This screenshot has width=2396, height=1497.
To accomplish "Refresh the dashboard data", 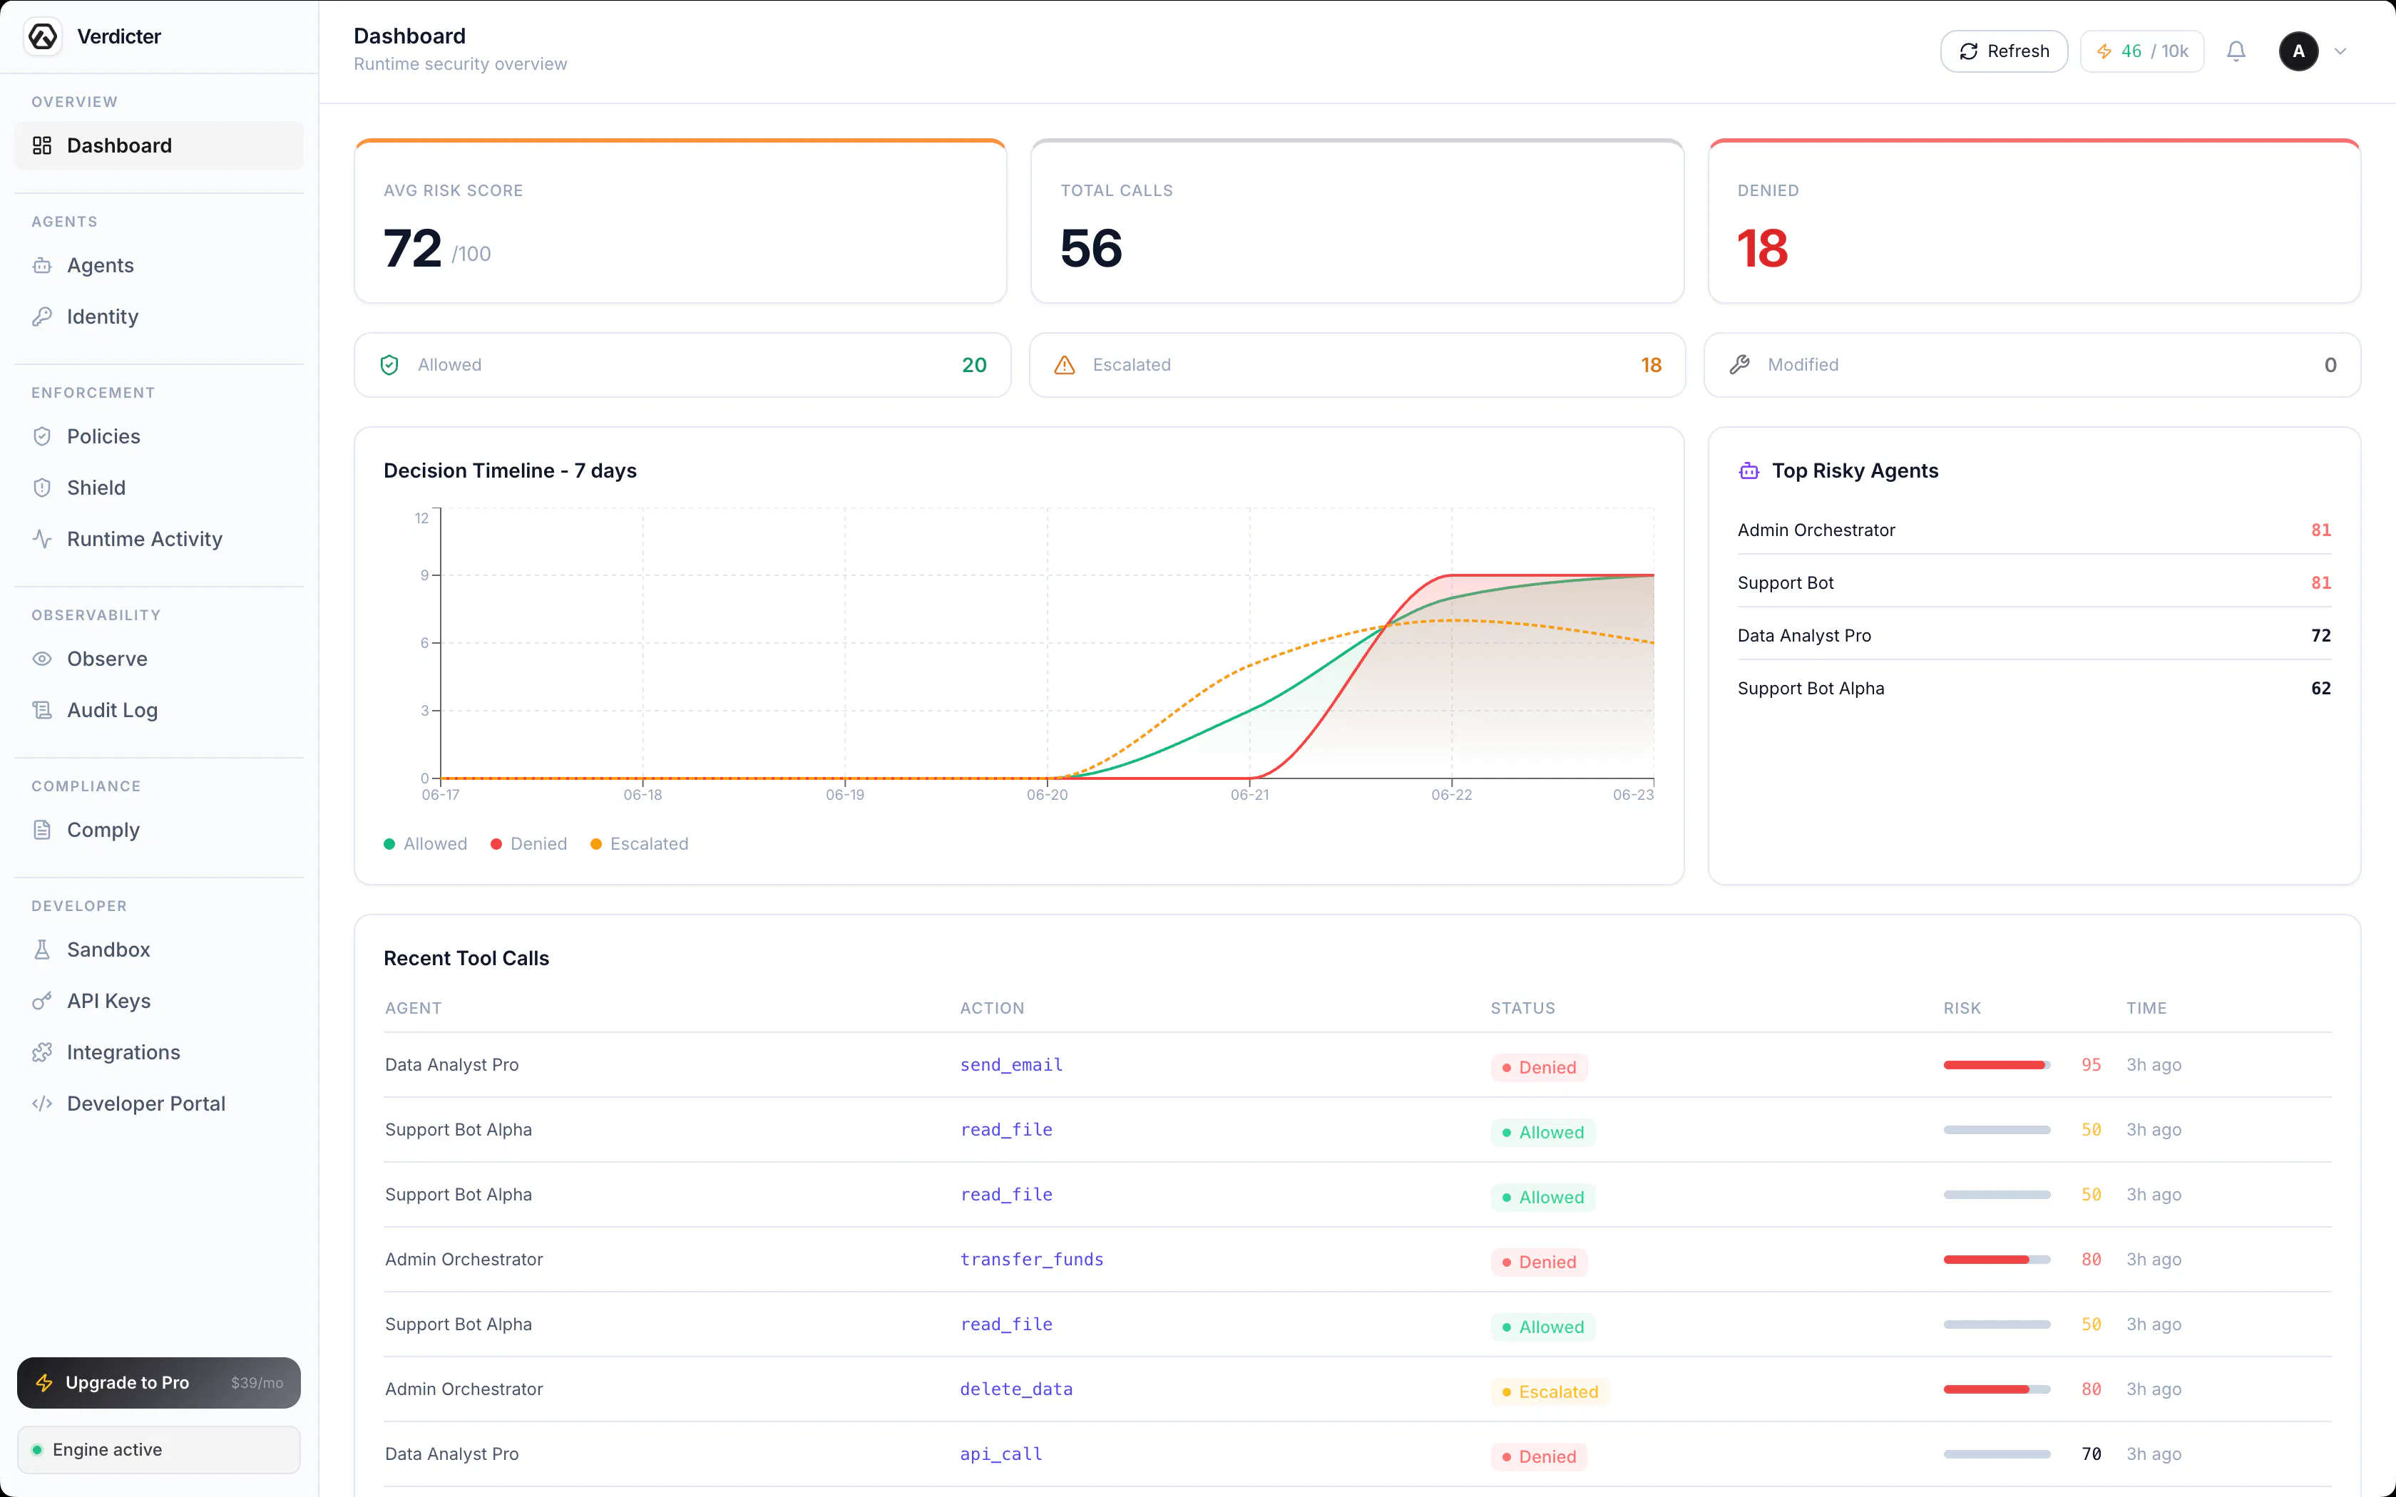I will (x=2004, y=51).
